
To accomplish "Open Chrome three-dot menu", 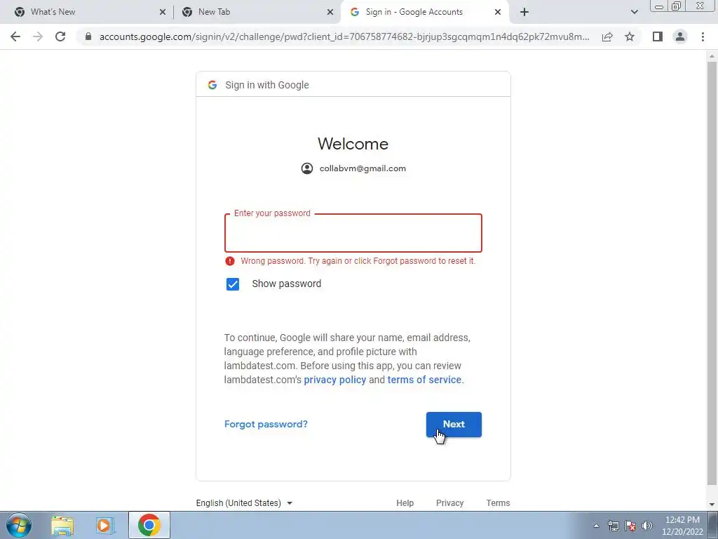I will [703, 36].
